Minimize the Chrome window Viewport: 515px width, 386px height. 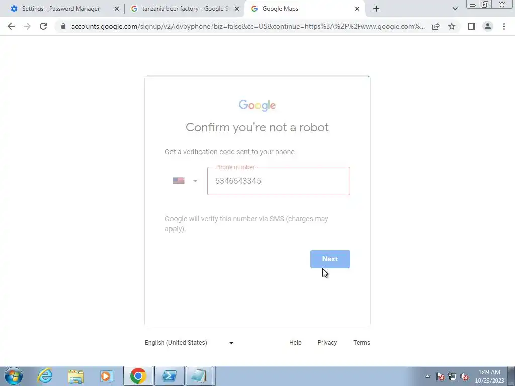[x=473, y=4]
